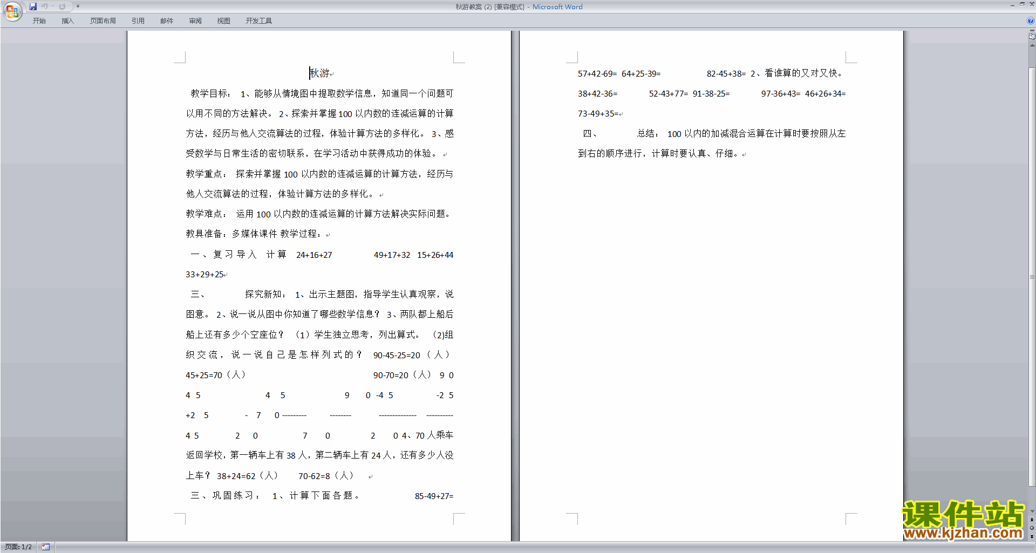
Task: Redo the action in the quick toolbar
Action: pyautogui.click(x=62, y=6)
